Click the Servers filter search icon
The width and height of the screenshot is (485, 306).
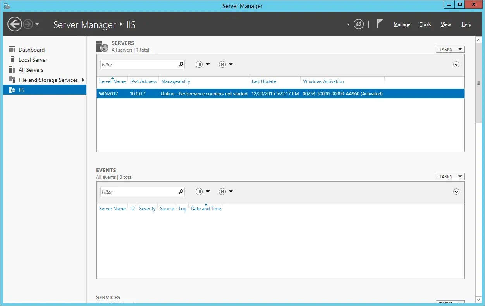pos(181,64)
